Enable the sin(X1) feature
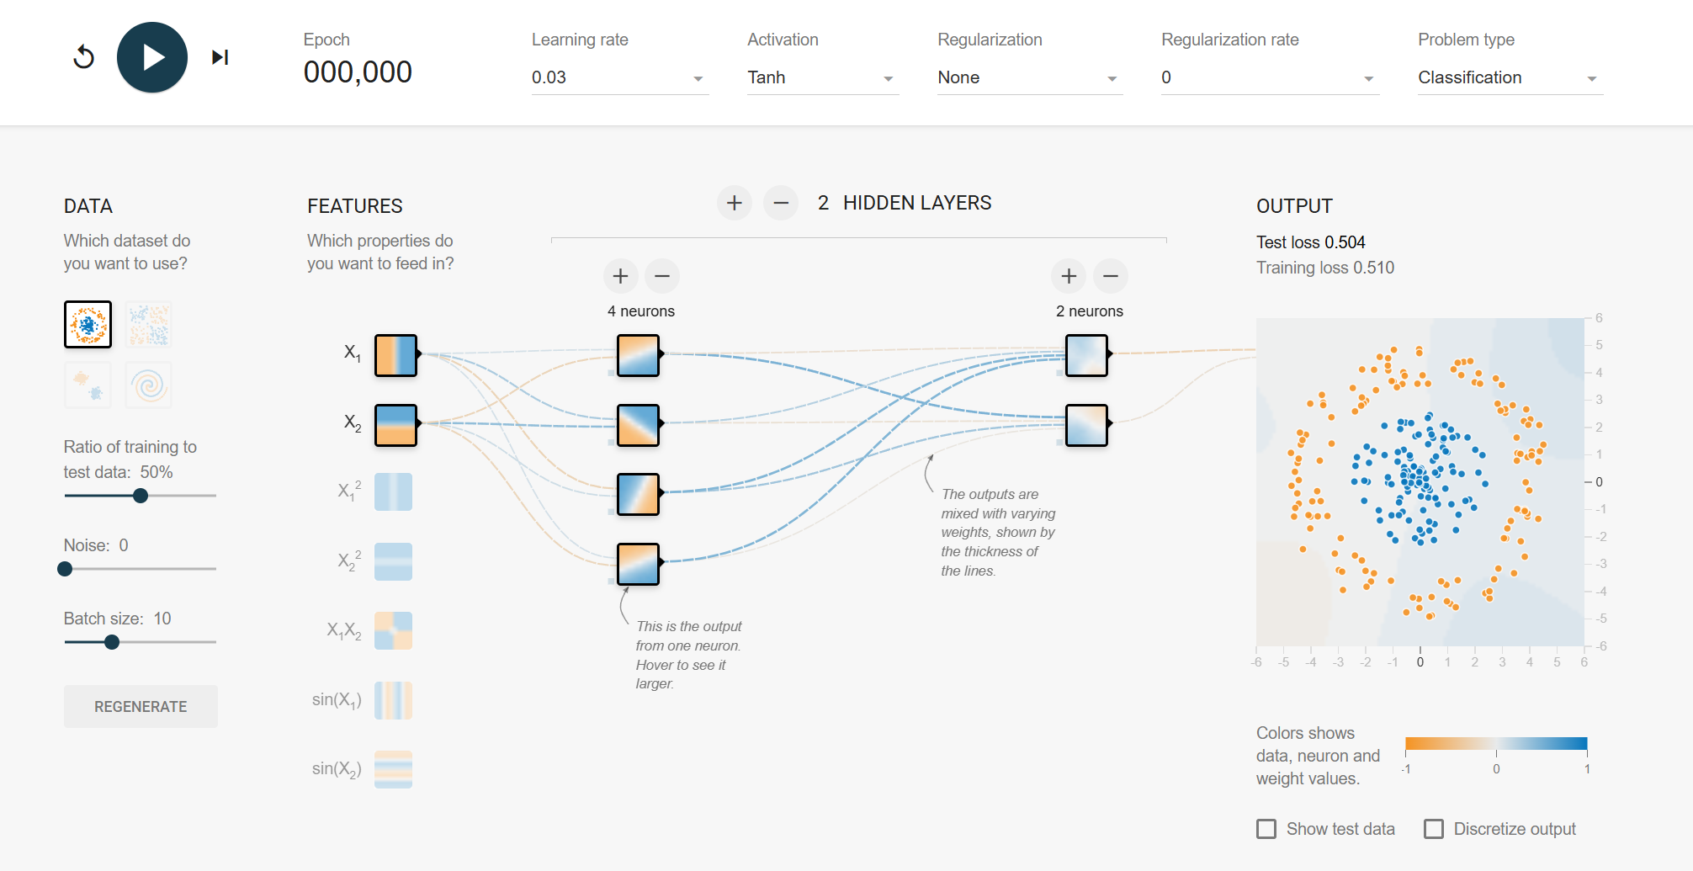Image resolution: width=1693 pixels, height=871 pixels. coord(393,700)
